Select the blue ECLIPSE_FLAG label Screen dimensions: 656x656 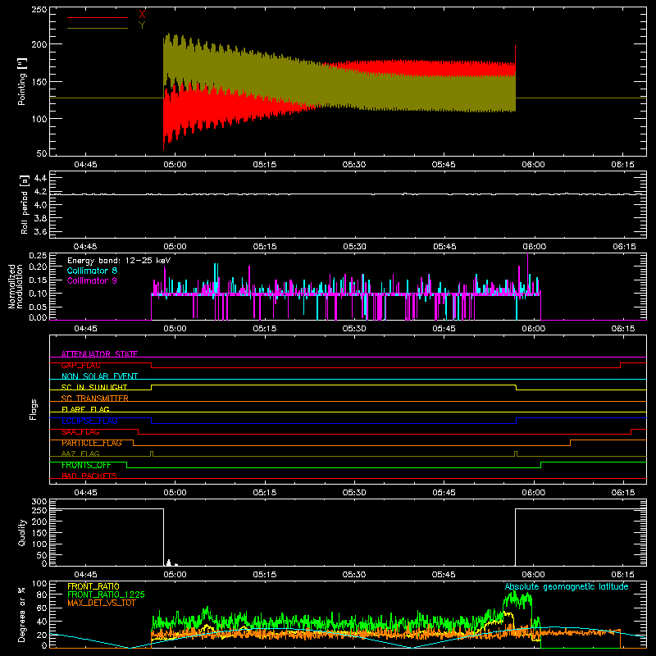(89, 421)
